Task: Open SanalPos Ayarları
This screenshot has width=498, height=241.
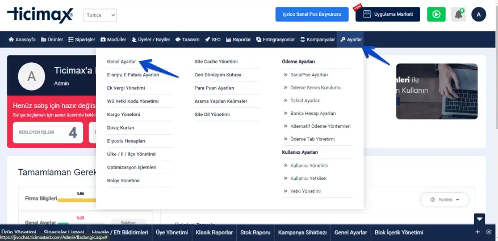Action: [309, 75]
